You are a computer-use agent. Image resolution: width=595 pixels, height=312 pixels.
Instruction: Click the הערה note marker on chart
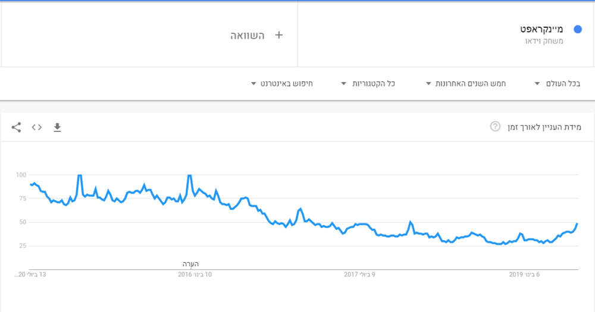[x=190, y=263]
